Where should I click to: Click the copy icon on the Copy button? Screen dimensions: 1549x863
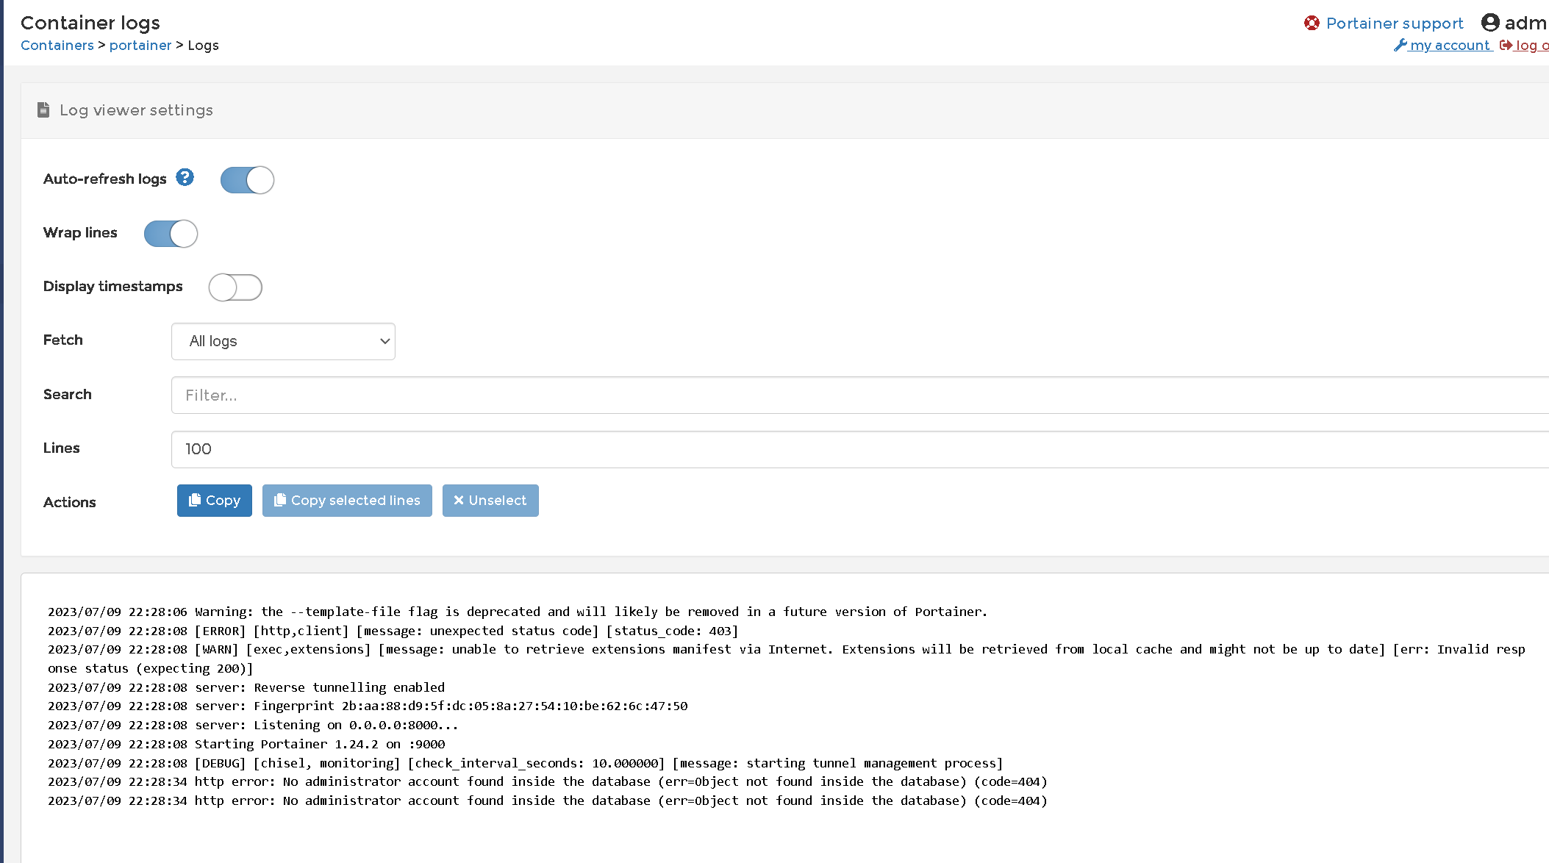click(x=195, y=500)
